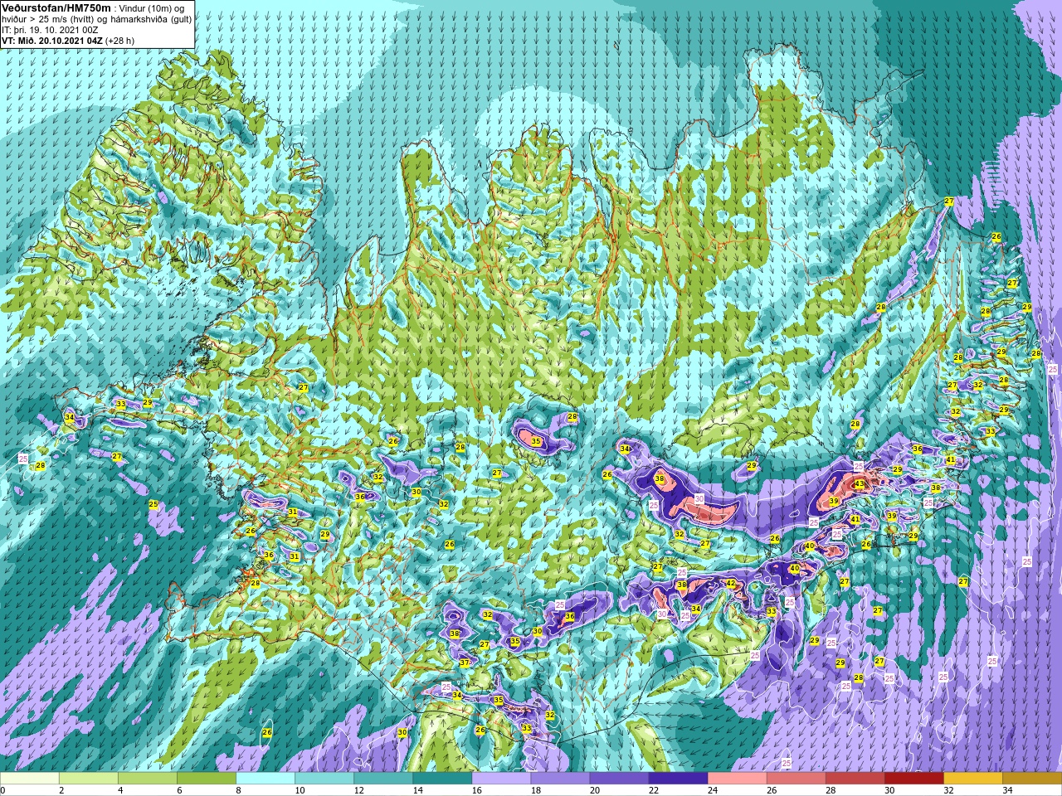Select the purple 20–22 m/s legend swatch
Viewport: 1062px width, 796px height.
tap(619, 779)
